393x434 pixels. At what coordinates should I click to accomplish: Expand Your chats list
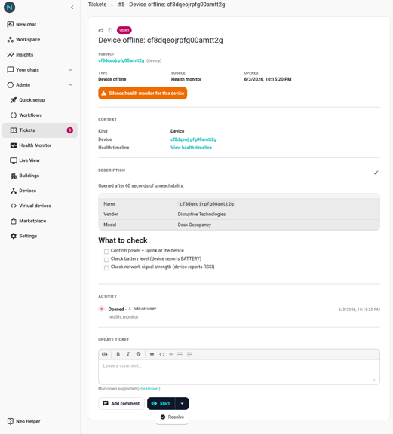click(40, 70)
